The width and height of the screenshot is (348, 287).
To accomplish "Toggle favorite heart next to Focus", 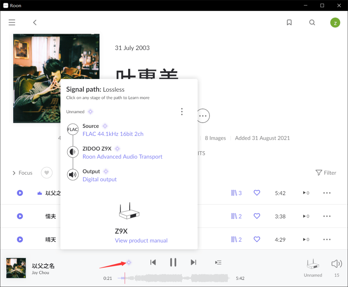I will click(x=47, y=173).
